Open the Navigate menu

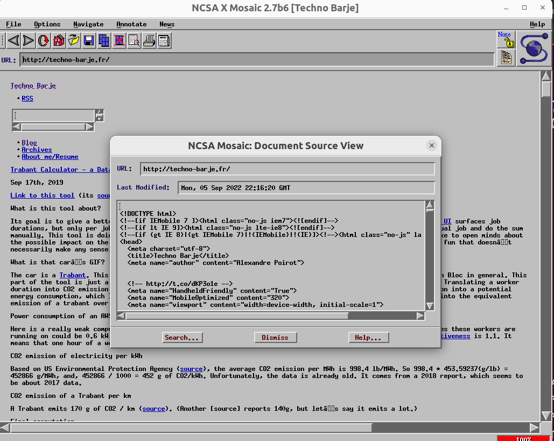point(88,24)
